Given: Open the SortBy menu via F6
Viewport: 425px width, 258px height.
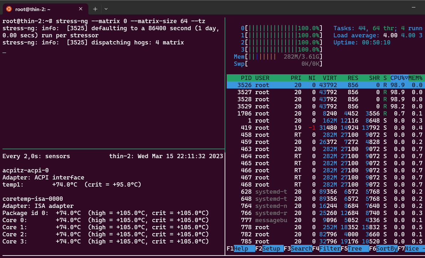Looking at the screenshot, I should tap(383, 248).
